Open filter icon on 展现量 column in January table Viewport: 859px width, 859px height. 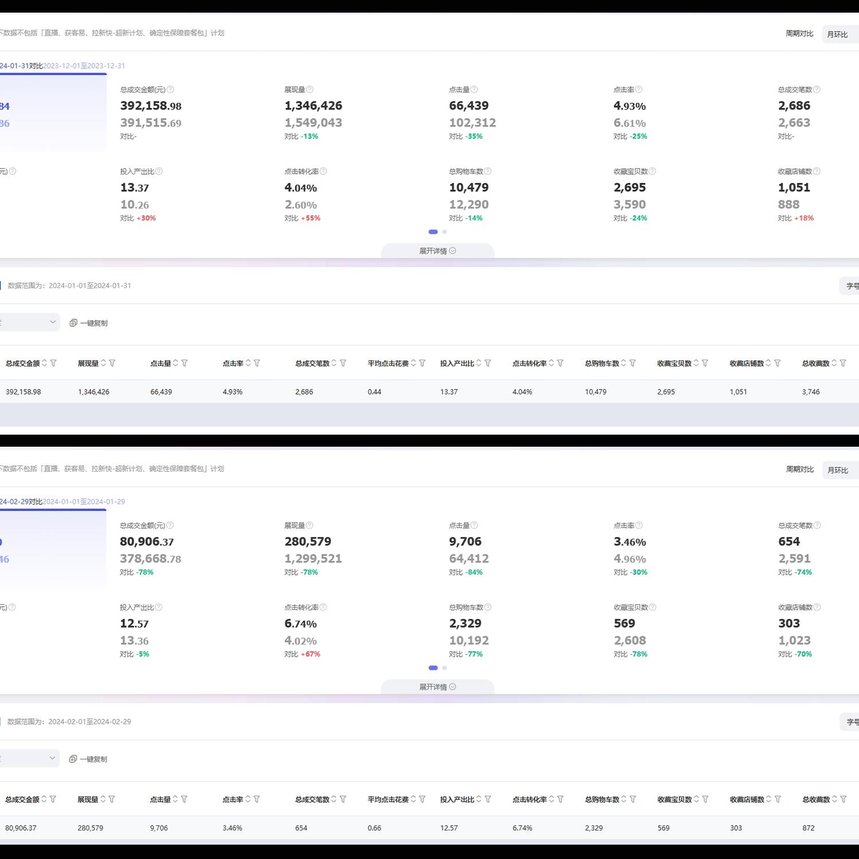point(112,363)
